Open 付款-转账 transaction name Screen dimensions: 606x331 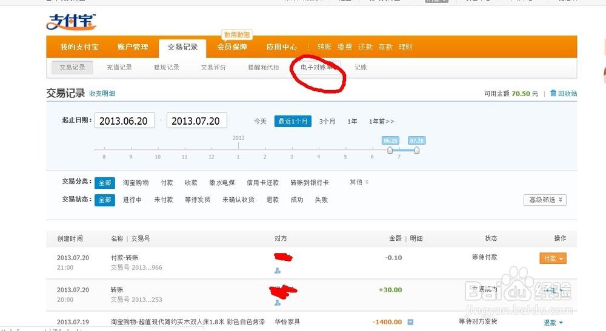tap(124, 257)
